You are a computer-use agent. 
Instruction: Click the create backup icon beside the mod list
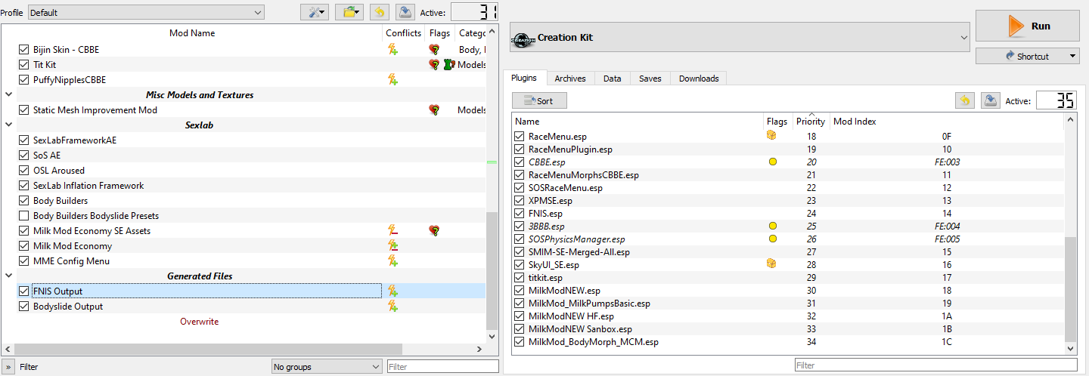[405, 12]
